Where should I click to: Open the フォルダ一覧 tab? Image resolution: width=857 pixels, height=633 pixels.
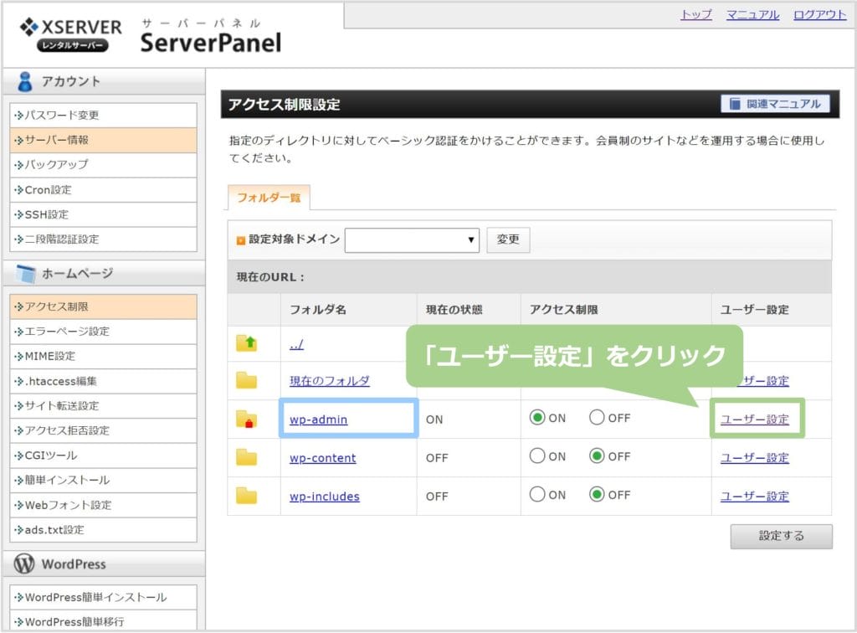tap(269, 198)
